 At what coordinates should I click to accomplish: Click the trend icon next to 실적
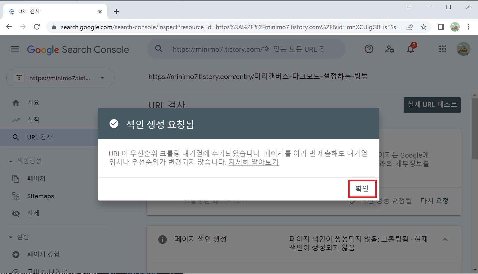[16, 120]
